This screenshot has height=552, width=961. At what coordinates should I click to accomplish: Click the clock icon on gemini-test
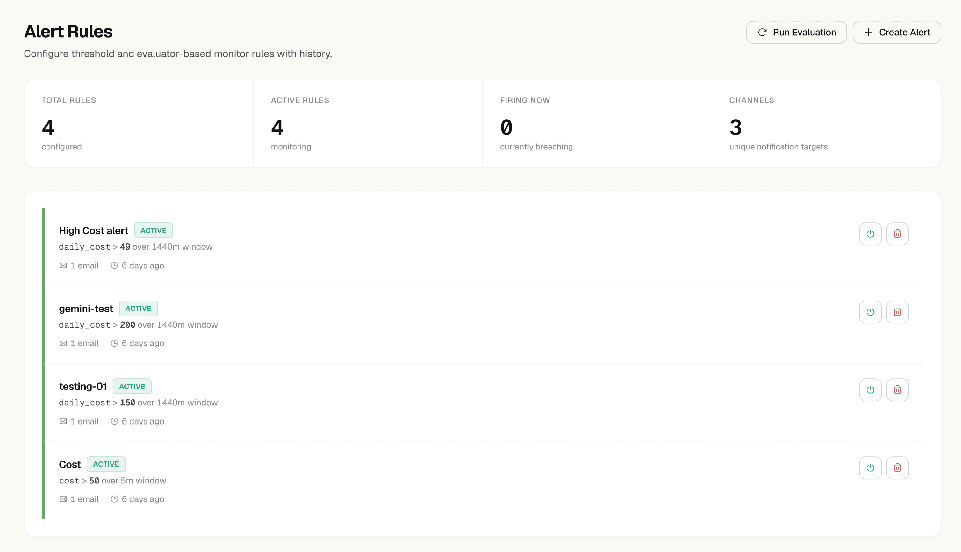[x=114, y=344]
